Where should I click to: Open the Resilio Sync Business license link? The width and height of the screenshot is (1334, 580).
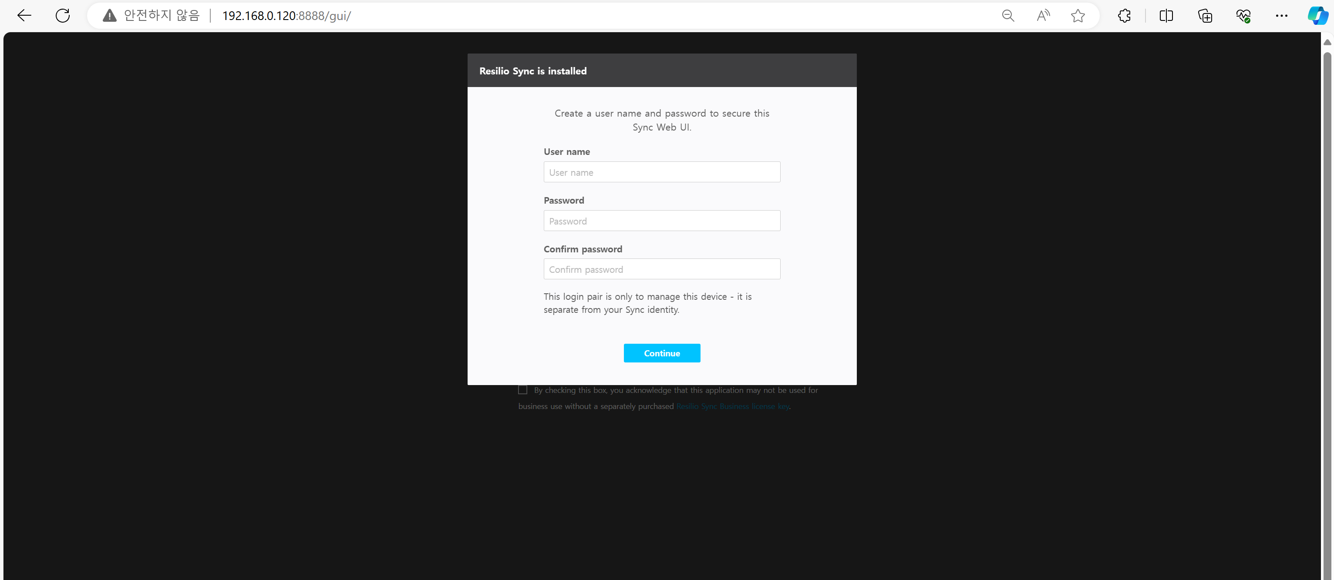(732, 406)
